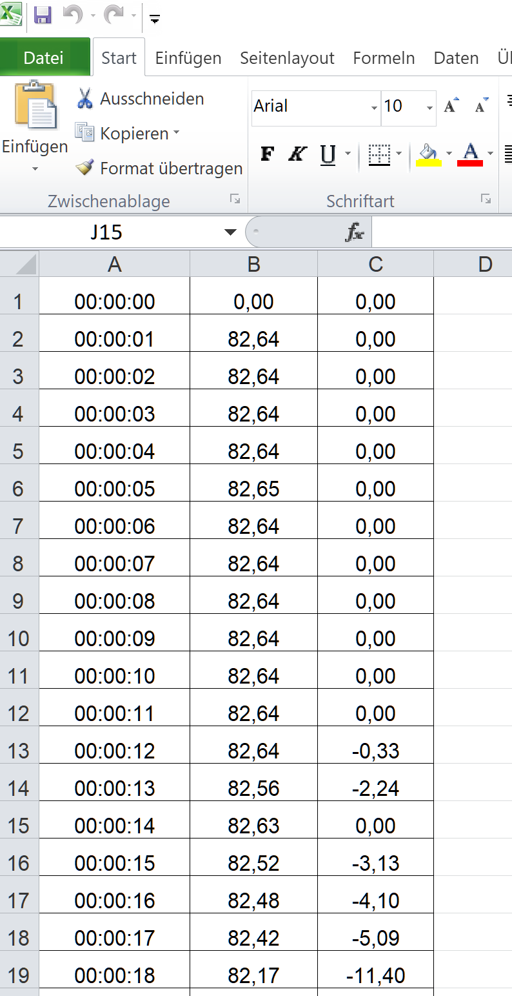Toggle italic formatting (K)
The image size is (512, 996).
(297, 154)
